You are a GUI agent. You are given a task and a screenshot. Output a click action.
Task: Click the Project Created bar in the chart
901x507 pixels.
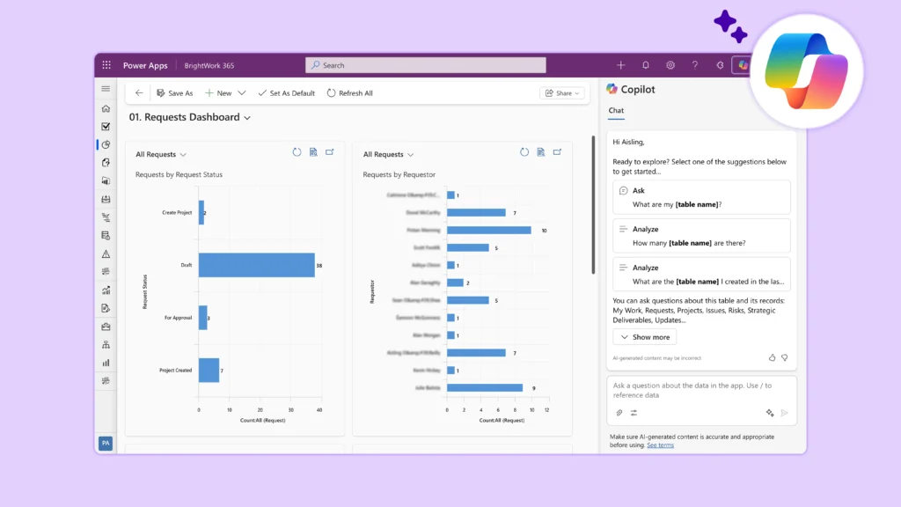[209, 371]
